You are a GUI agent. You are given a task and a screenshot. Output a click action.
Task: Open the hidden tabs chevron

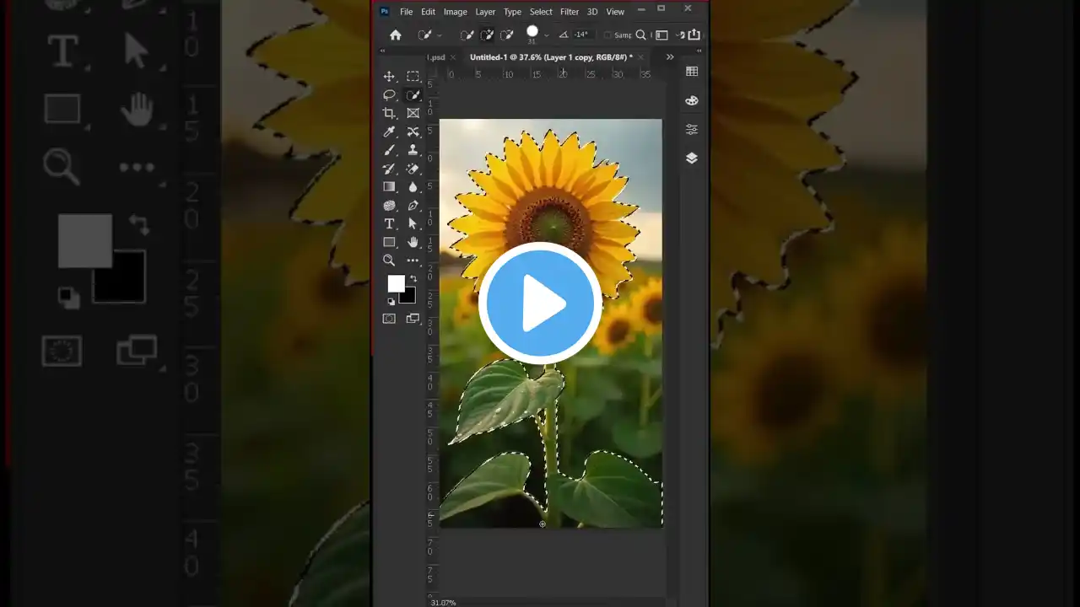coord(669,56)
